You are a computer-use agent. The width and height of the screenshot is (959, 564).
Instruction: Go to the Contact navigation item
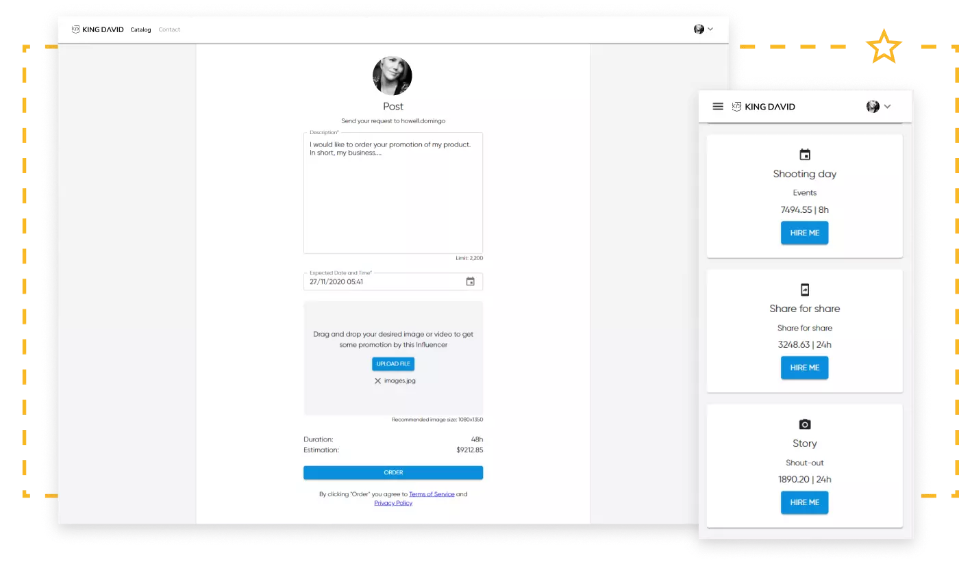(x=169, y=29)
